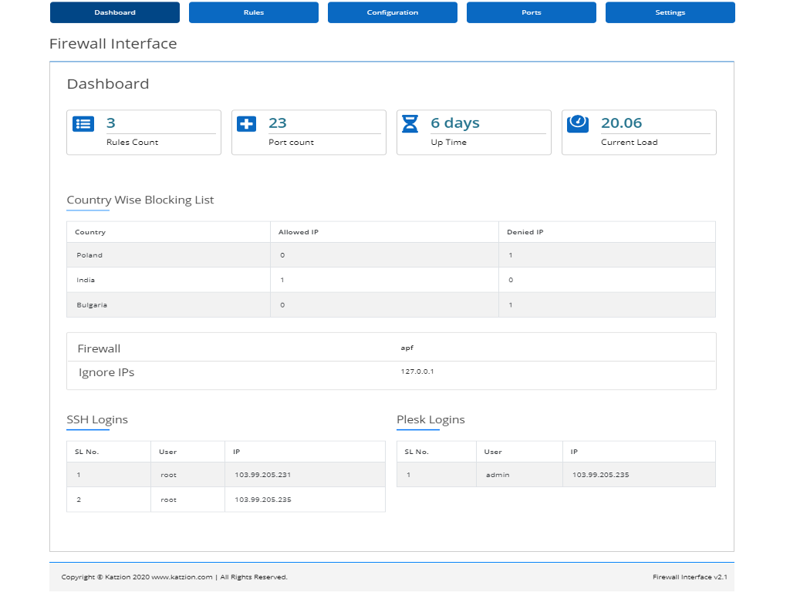Select the port count value 23
Screen dimensions: 790x592
[x=278, y=123]
